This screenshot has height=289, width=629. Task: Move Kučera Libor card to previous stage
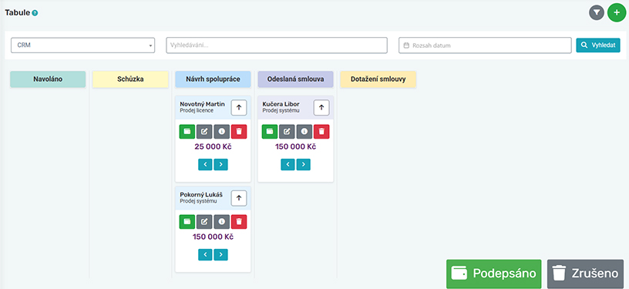click(288, 164)
